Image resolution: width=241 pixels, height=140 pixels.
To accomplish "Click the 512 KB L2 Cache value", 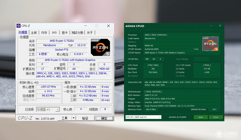I will (207, 69).
